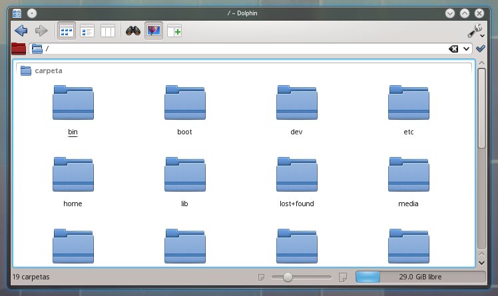The image size is (498, 296).
Task: Select the bin folder icon
Action: tap(73, 102)
